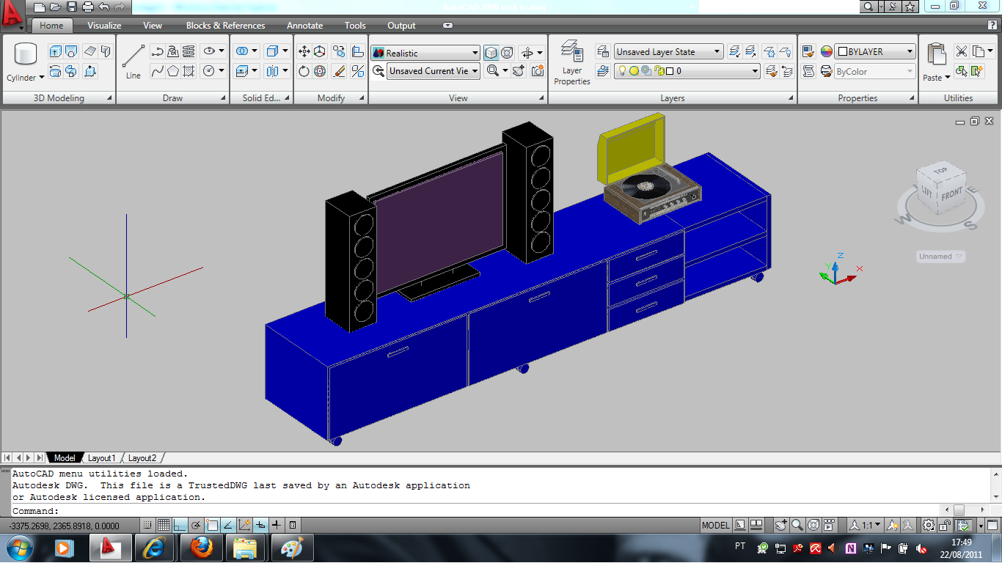This screenshot has height=563, width=1002.
Task: Click the Unnamed view label near the ViewCube
Action: click(935, 256)
